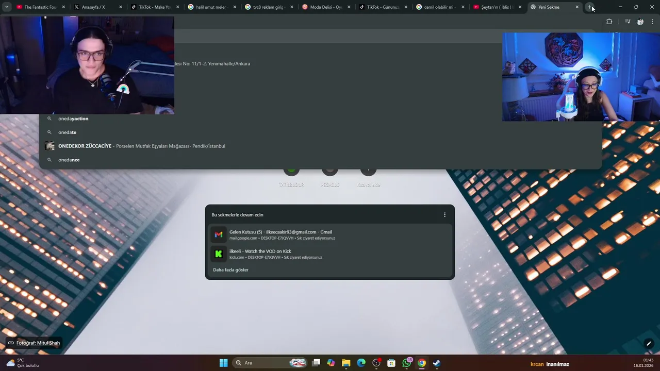The image size is (660, 371).
Task: Open OBS Studio from the taskbar
Action: point(376,363)
